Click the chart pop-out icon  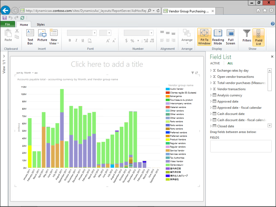click(x=197, y=73)
